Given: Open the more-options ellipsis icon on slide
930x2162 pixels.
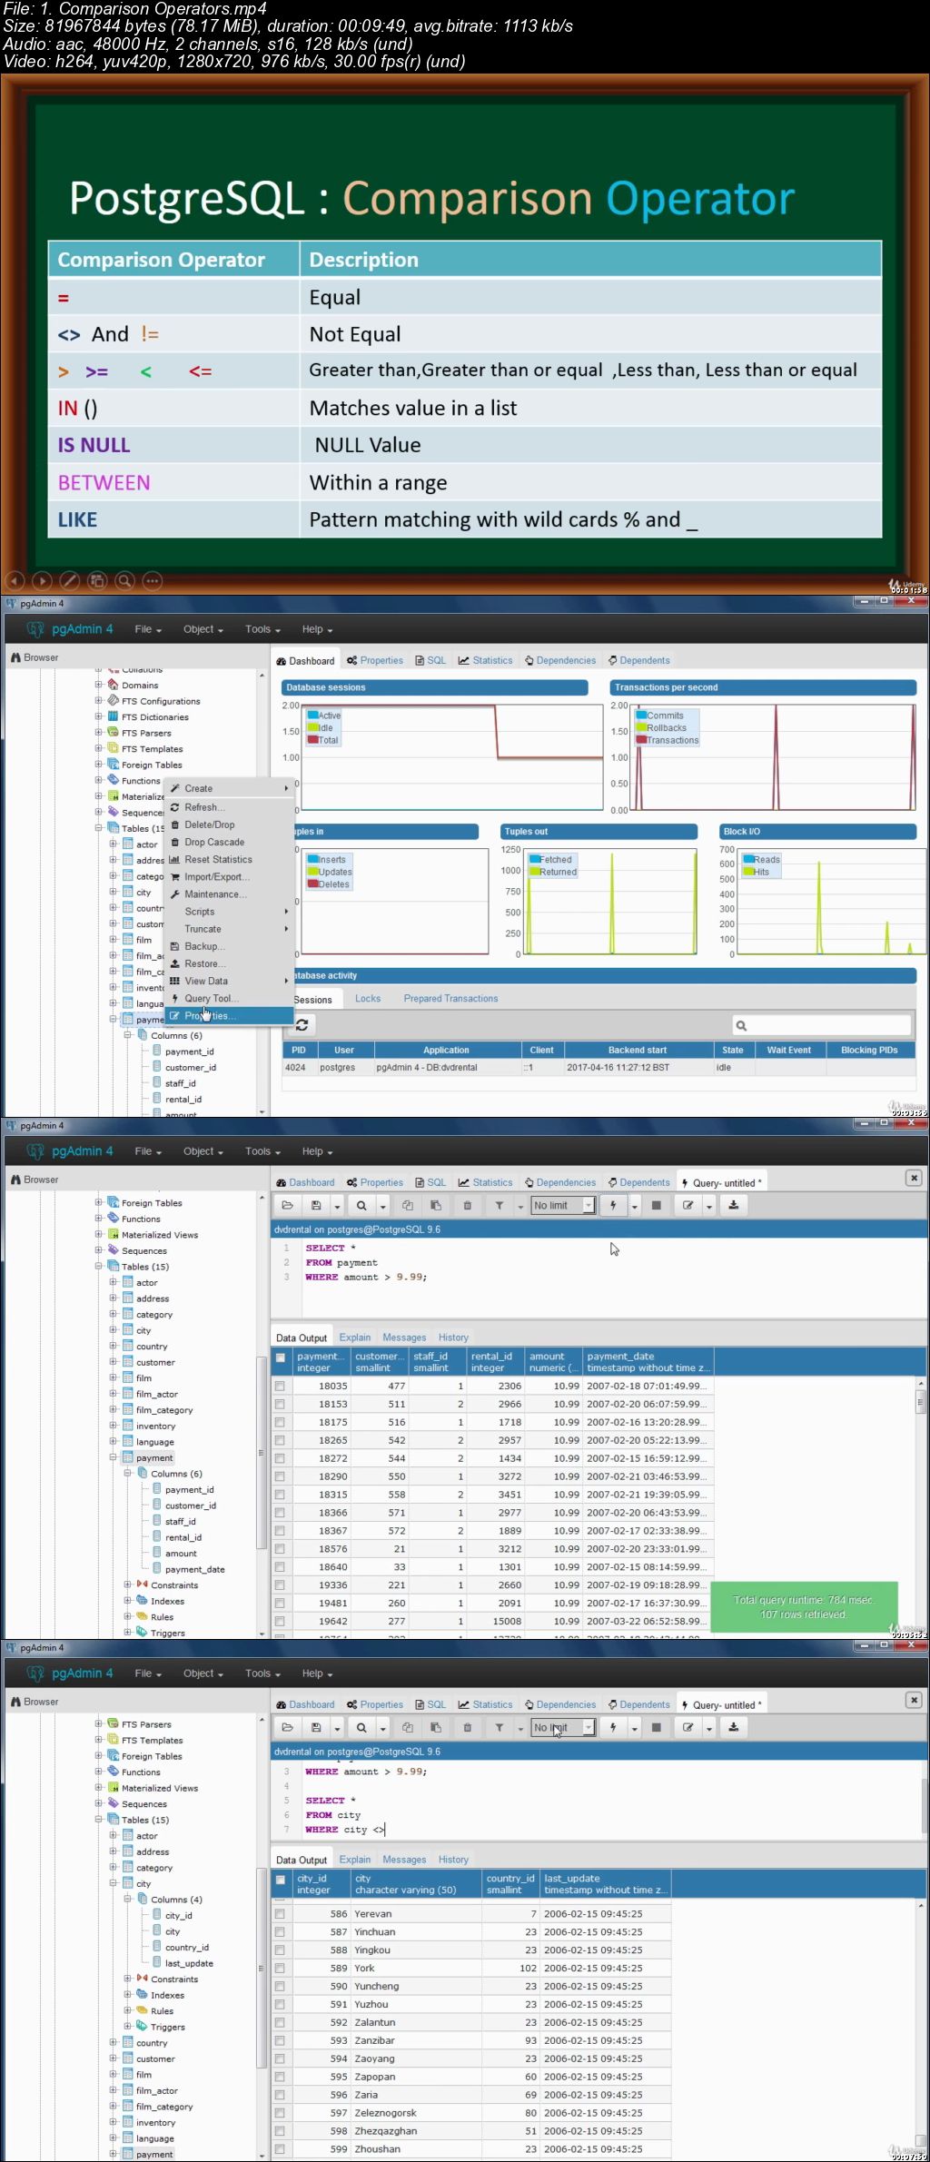Looking at the screenshot, I should point(153,580).
